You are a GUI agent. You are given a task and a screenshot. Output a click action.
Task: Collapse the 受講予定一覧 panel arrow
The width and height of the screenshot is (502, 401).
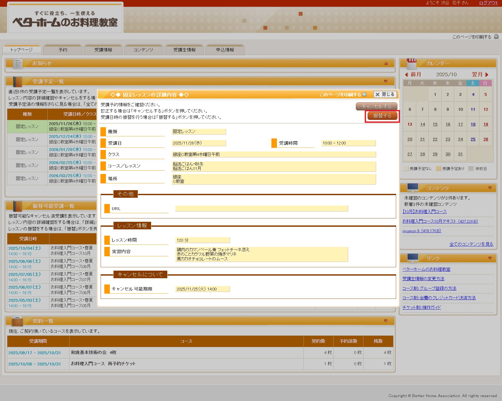pos(386,81)
